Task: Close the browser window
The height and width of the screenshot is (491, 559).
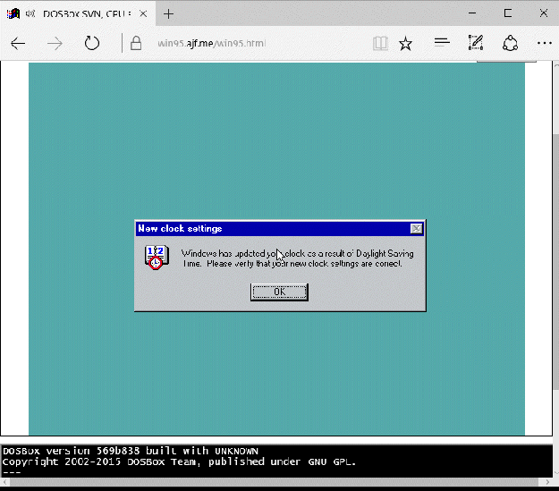Action: 543,13
